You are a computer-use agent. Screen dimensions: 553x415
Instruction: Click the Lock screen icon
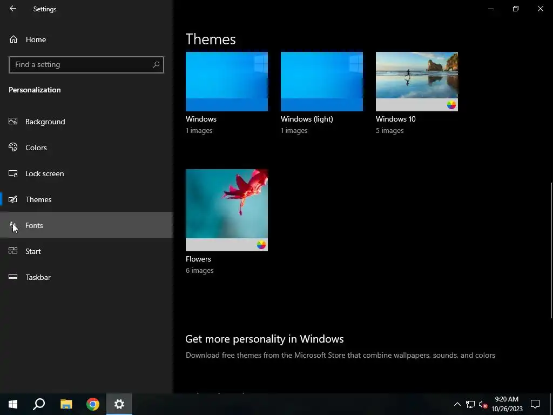tap(13, 173)
